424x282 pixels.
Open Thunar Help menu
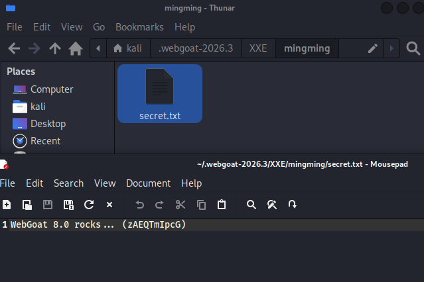tap(184, 27)
